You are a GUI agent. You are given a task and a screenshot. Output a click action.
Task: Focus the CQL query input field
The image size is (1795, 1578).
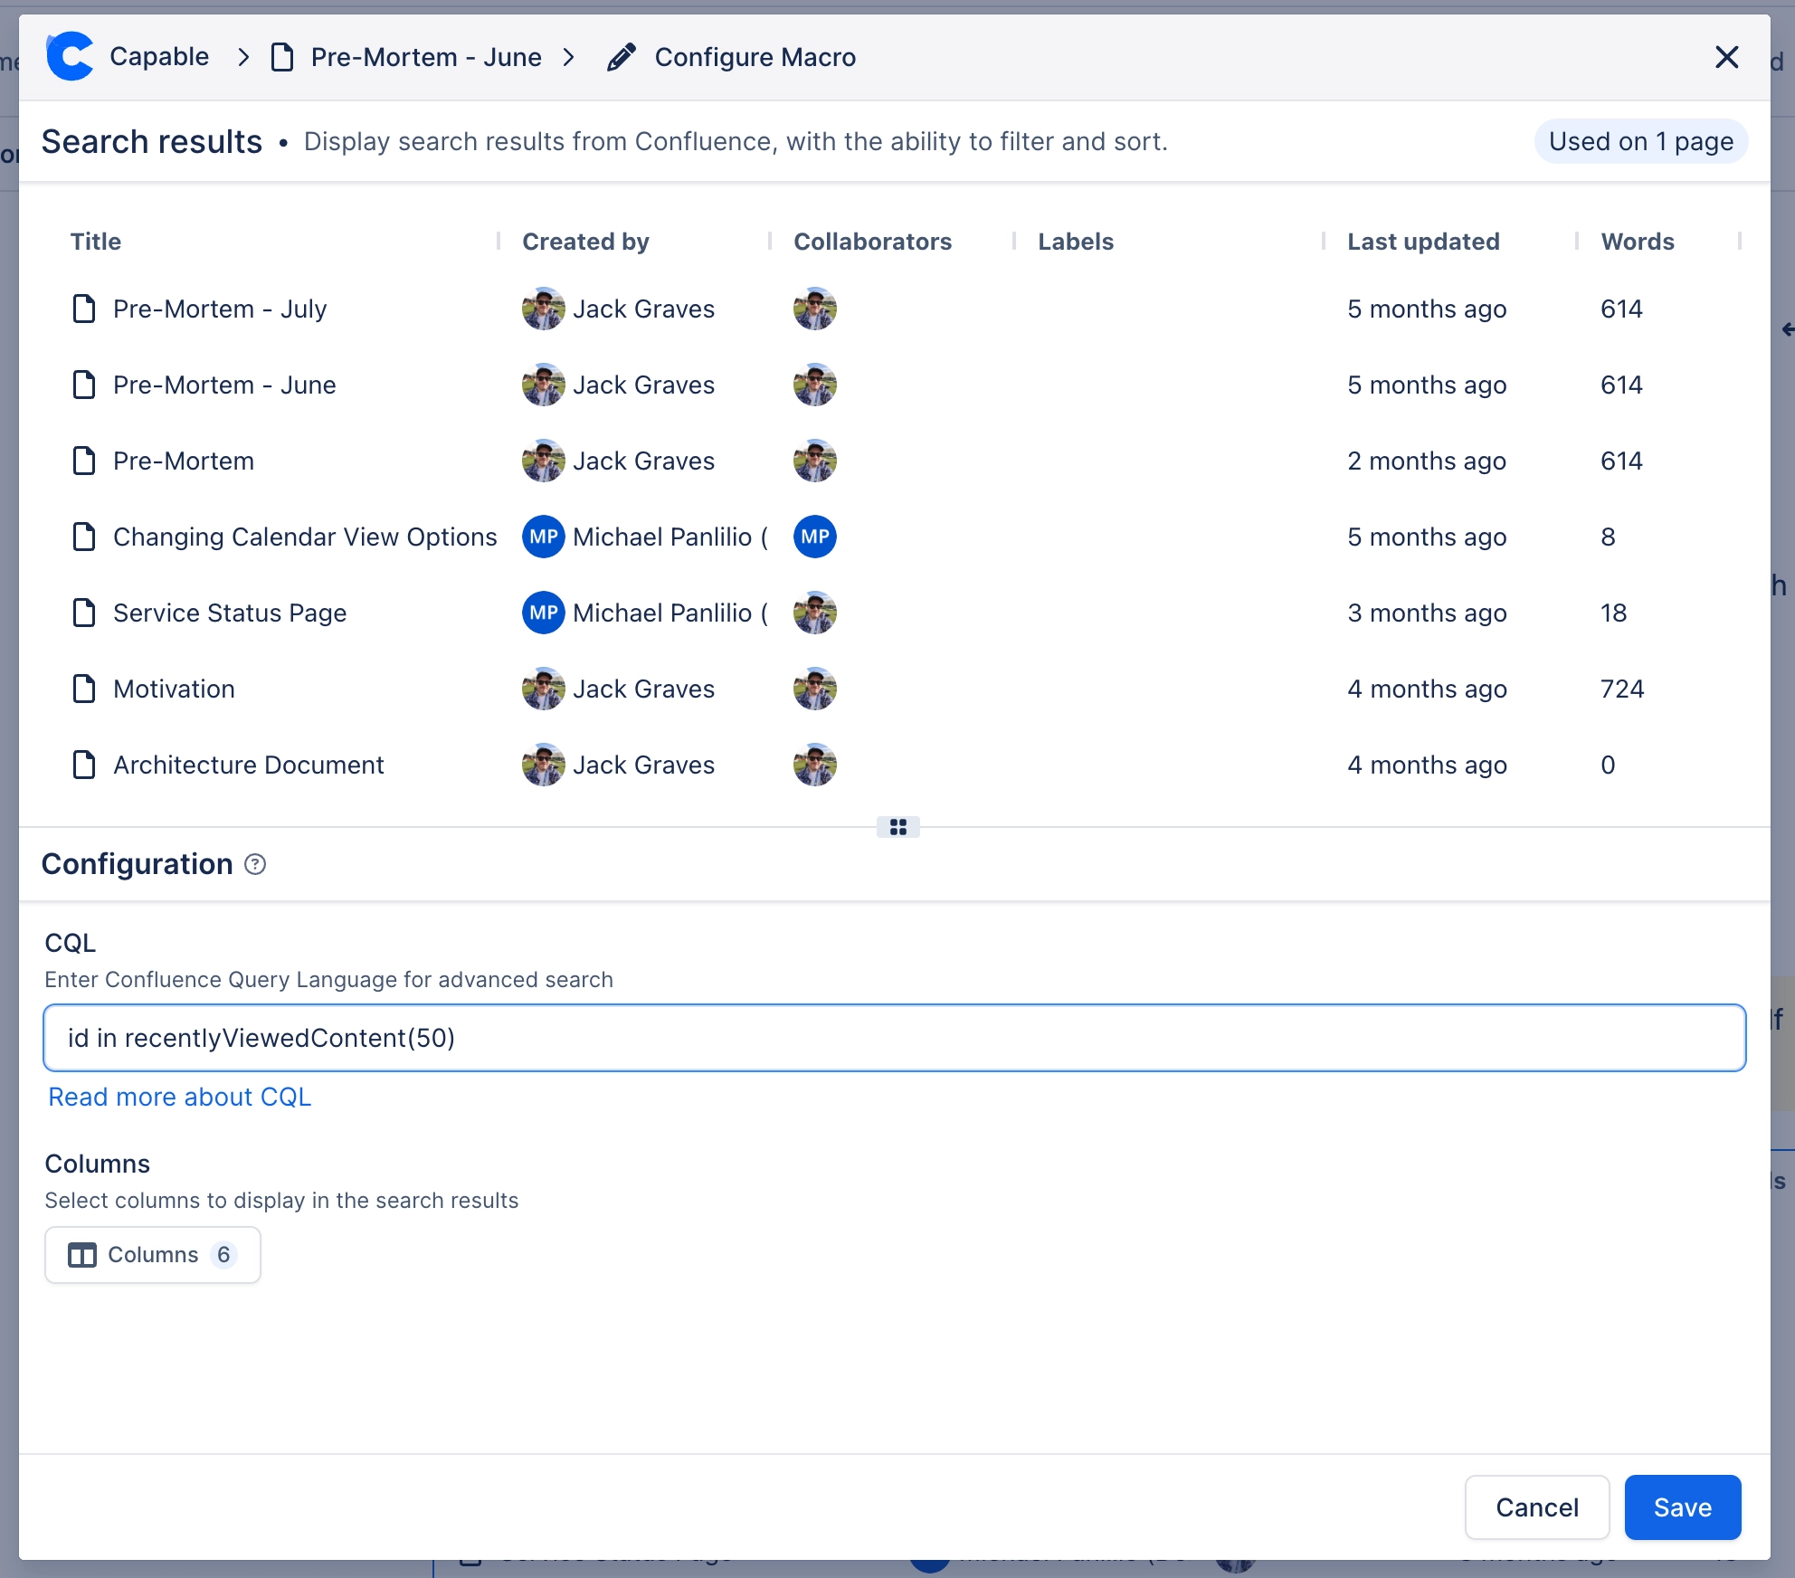[894, 1038]
